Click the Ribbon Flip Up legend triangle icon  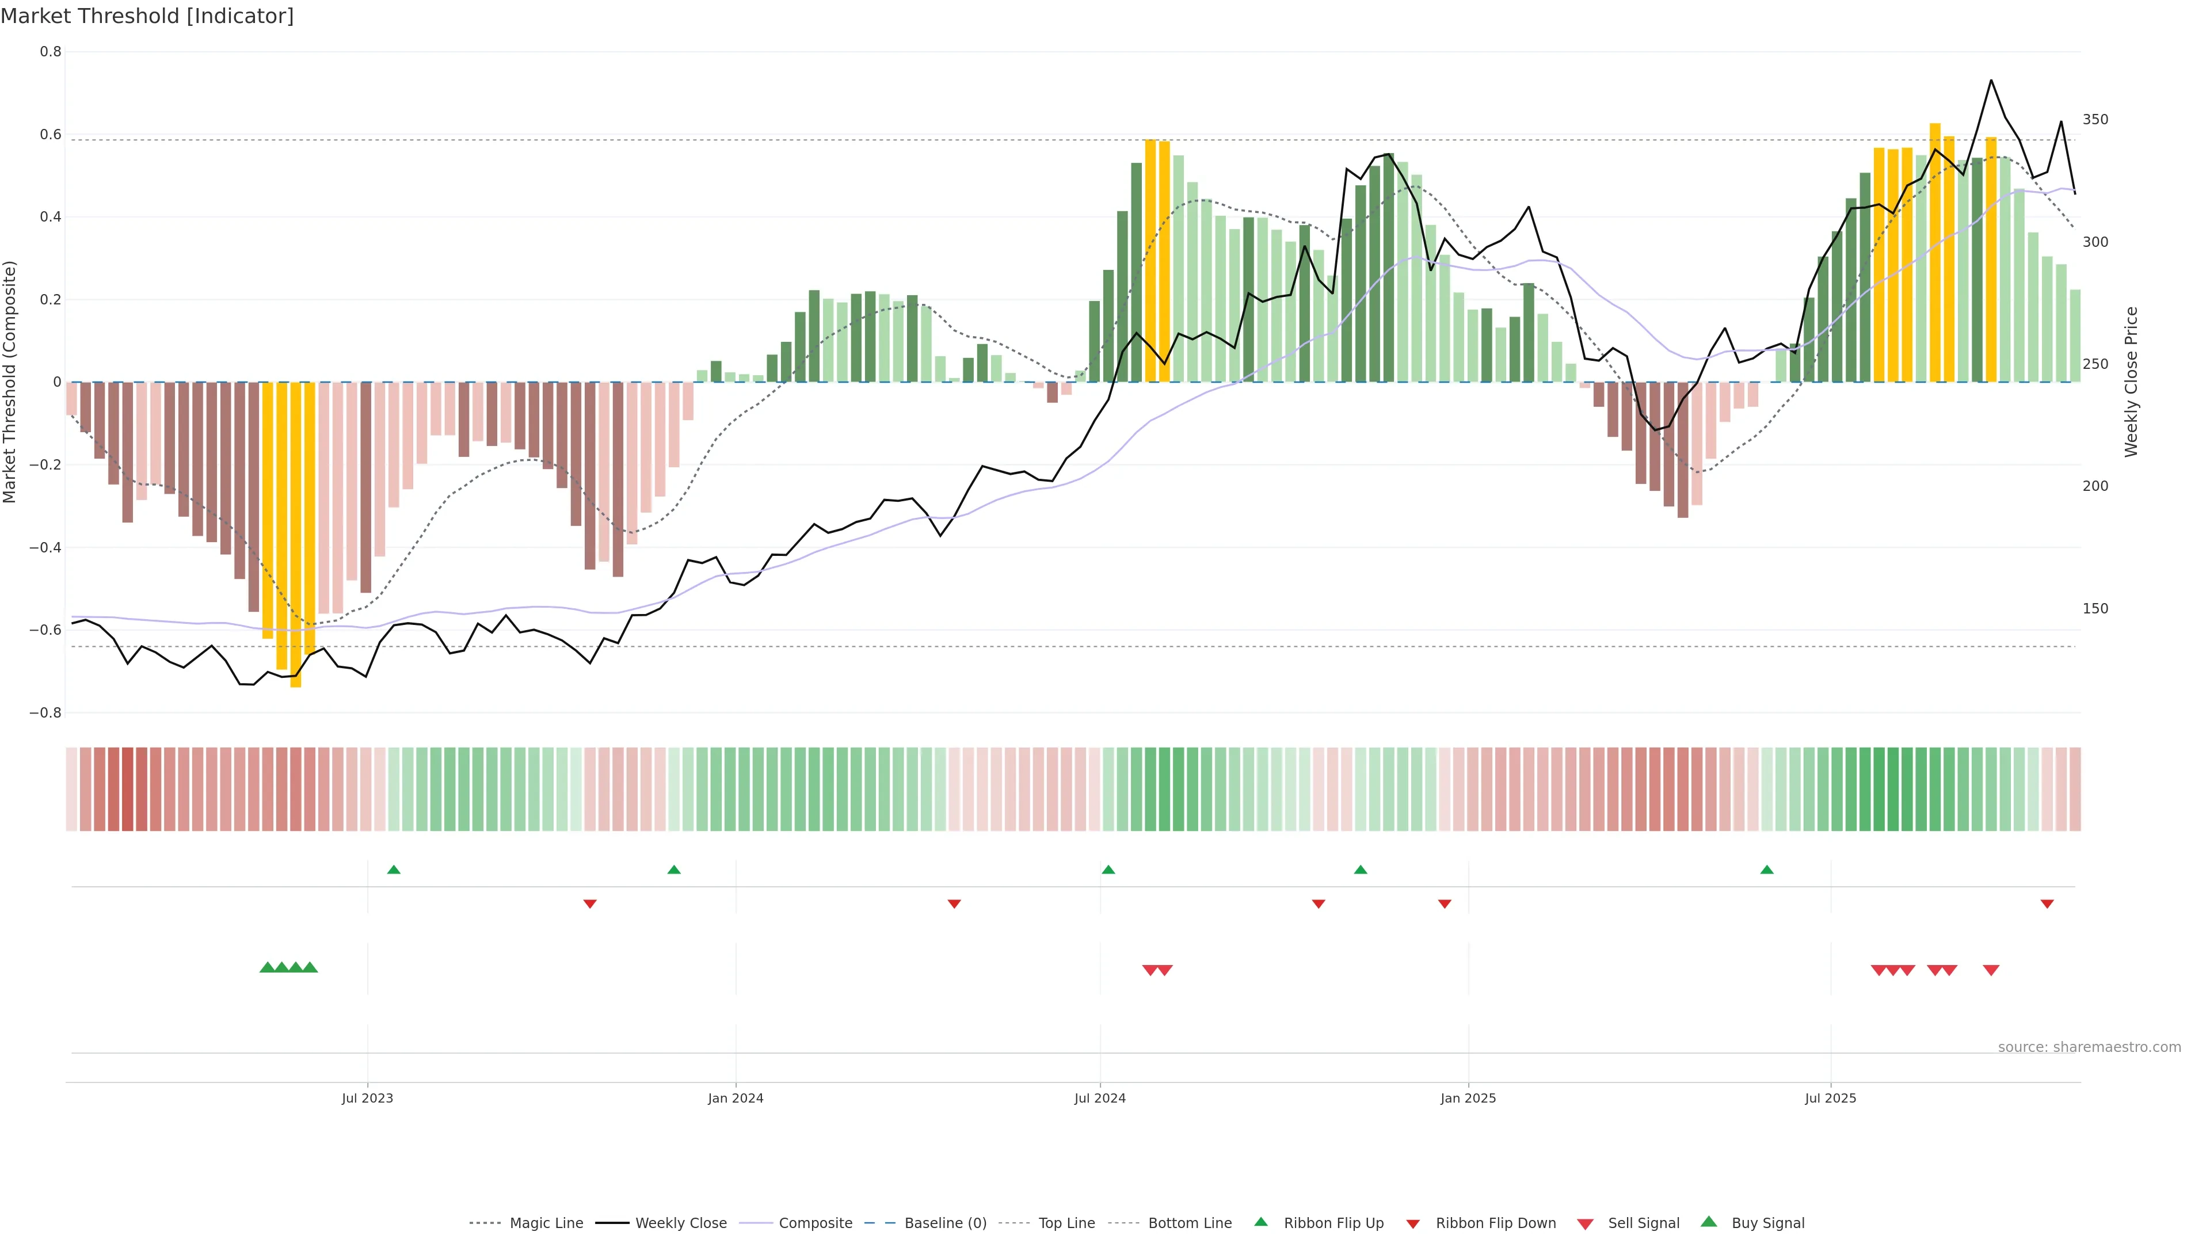(x=1260, y=1222)
